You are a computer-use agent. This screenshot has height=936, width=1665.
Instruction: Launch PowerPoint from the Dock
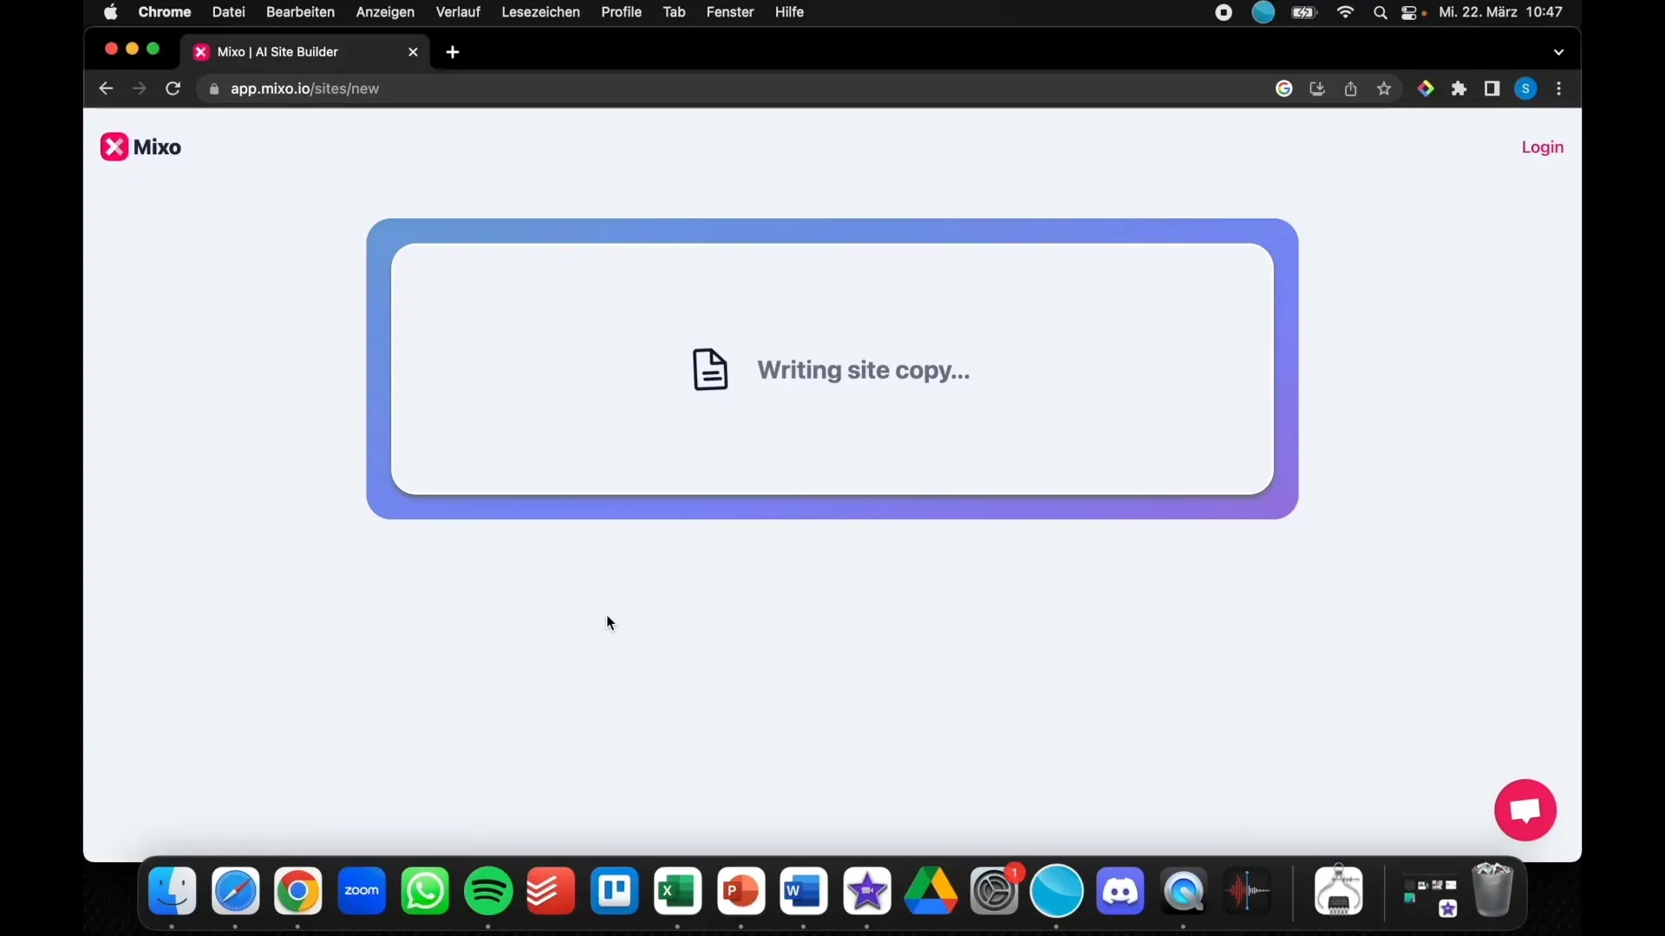pyautogui.click(x=741, y=891)
